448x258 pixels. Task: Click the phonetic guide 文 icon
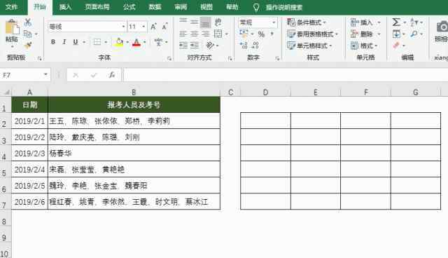(x=159, y=42)
